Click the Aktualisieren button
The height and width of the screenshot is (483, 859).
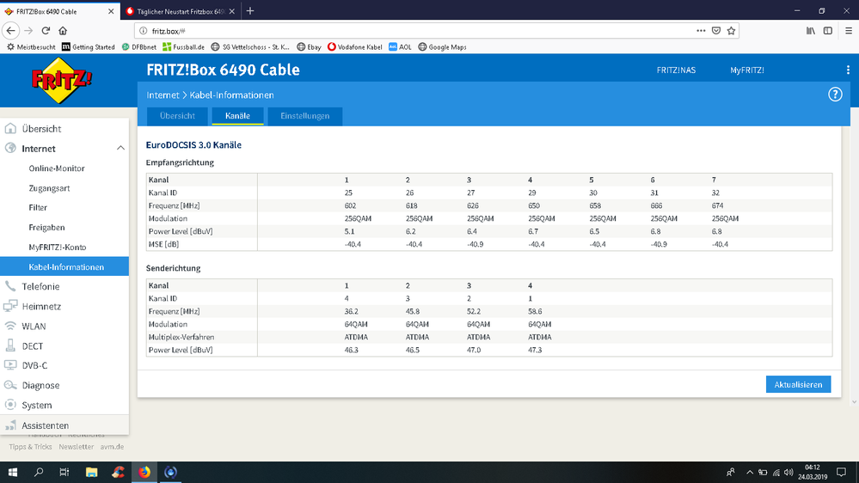(798, 384)
